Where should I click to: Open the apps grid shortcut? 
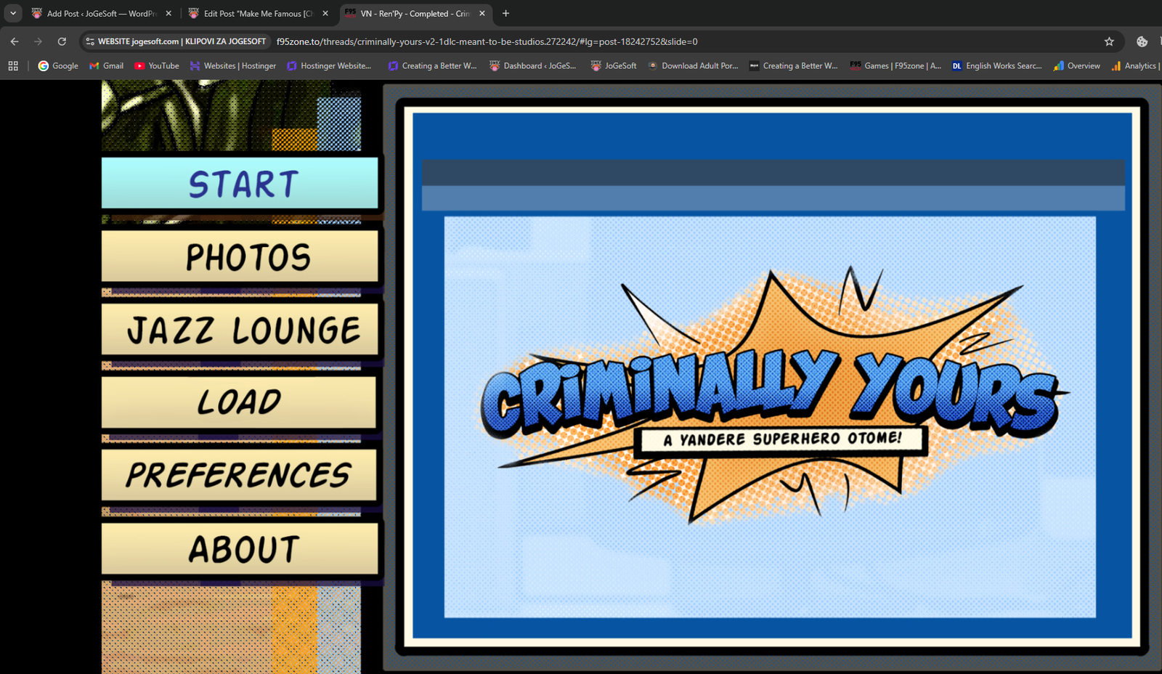(13, 65)
